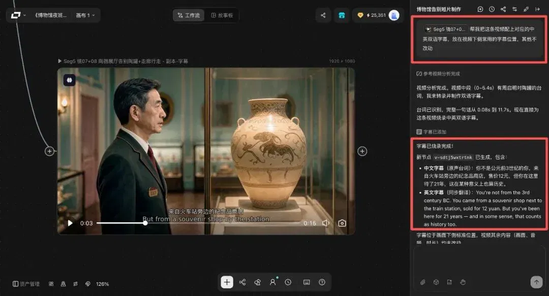Add a node with the right plus connector
The width and height of the screenshot is (549, 296).
[362, 151]
